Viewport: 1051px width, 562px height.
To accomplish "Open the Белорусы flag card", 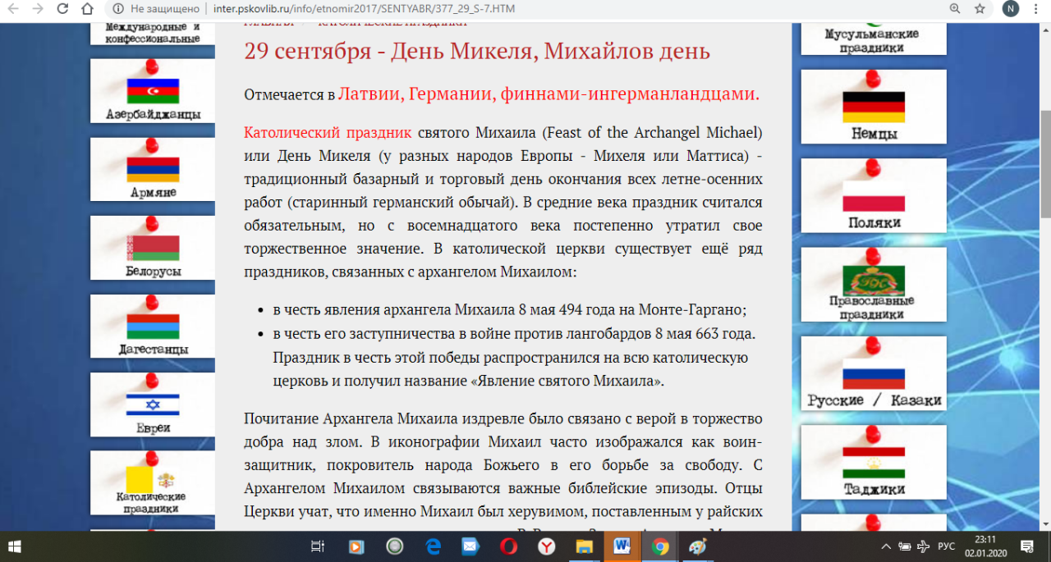I will (x=153, y=249).
